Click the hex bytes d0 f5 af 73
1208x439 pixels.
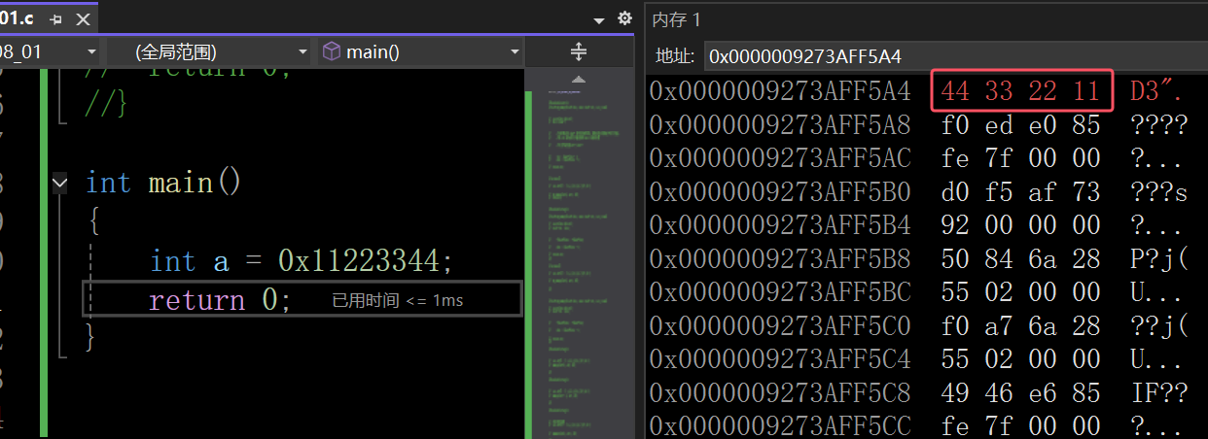pyautogui.click(x=1020, y=192)
